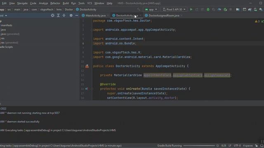Click the 4 spaces indent setting
The width and height of the screenshot is (264, 148).
[x=248, y=146]
